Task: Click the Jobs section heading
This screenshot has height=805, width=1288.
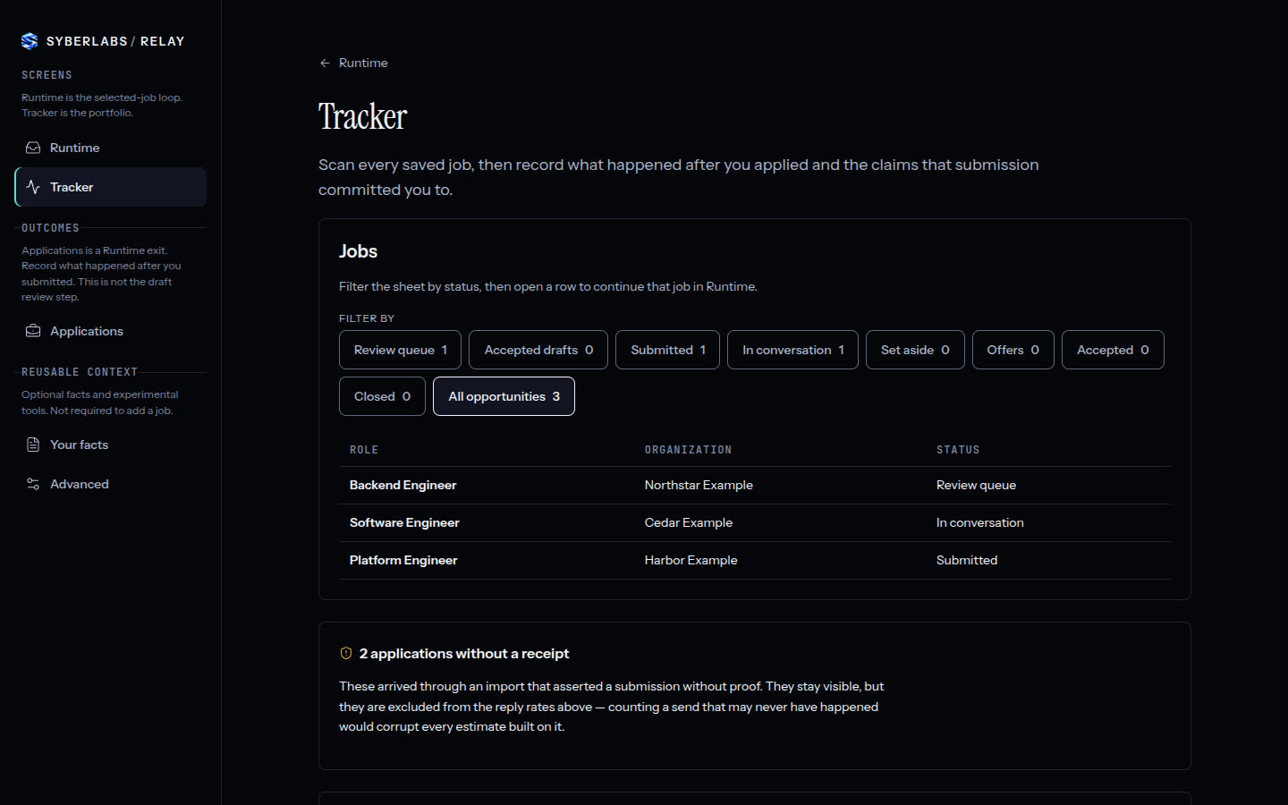Action: click(358, 251)
